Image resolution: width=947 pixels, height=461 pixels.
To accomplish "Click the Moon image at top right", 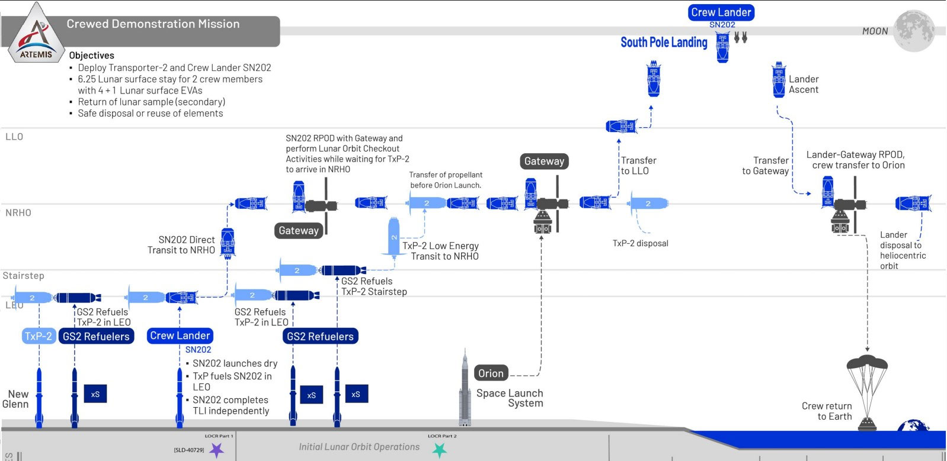I will click(x=913, y=31).
